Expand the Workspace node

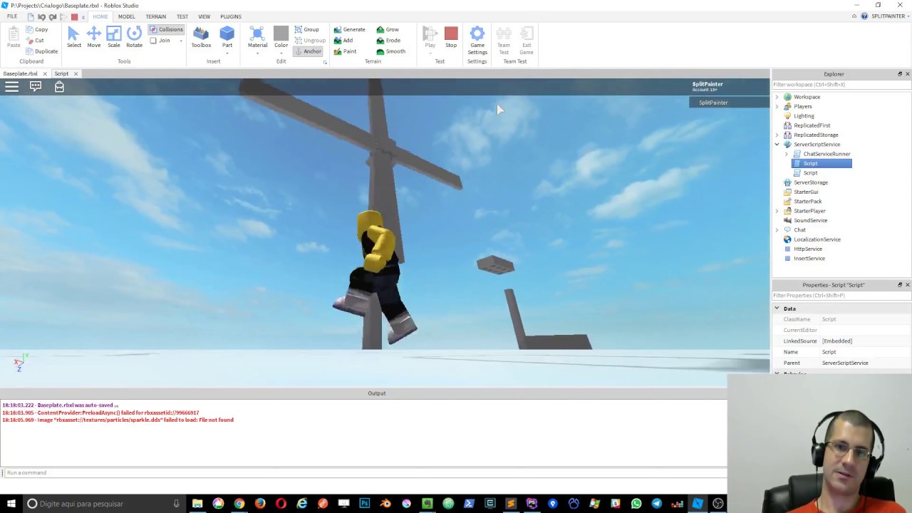click(x=777, y=97)
